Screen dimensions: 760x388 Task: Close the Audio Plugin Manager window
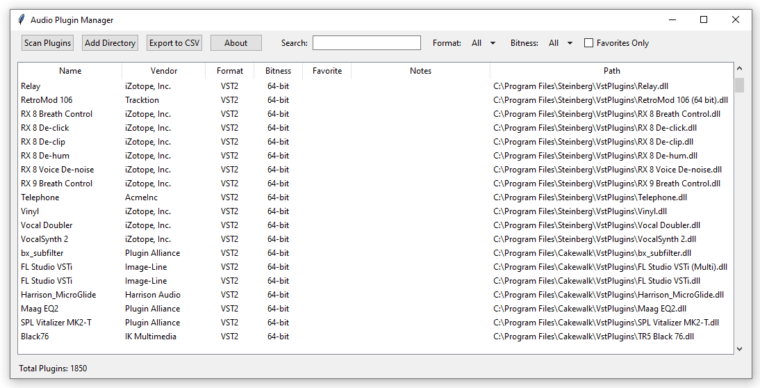735,20
